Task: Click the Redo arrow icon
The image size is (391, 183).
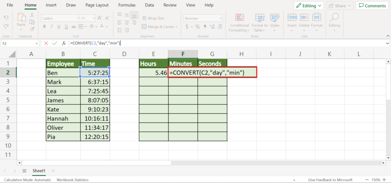Action: [6, 26]
